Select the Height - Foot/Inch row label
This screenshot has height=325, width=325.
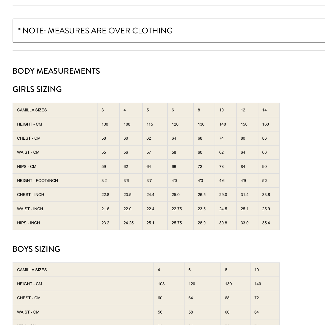[37, 181]
